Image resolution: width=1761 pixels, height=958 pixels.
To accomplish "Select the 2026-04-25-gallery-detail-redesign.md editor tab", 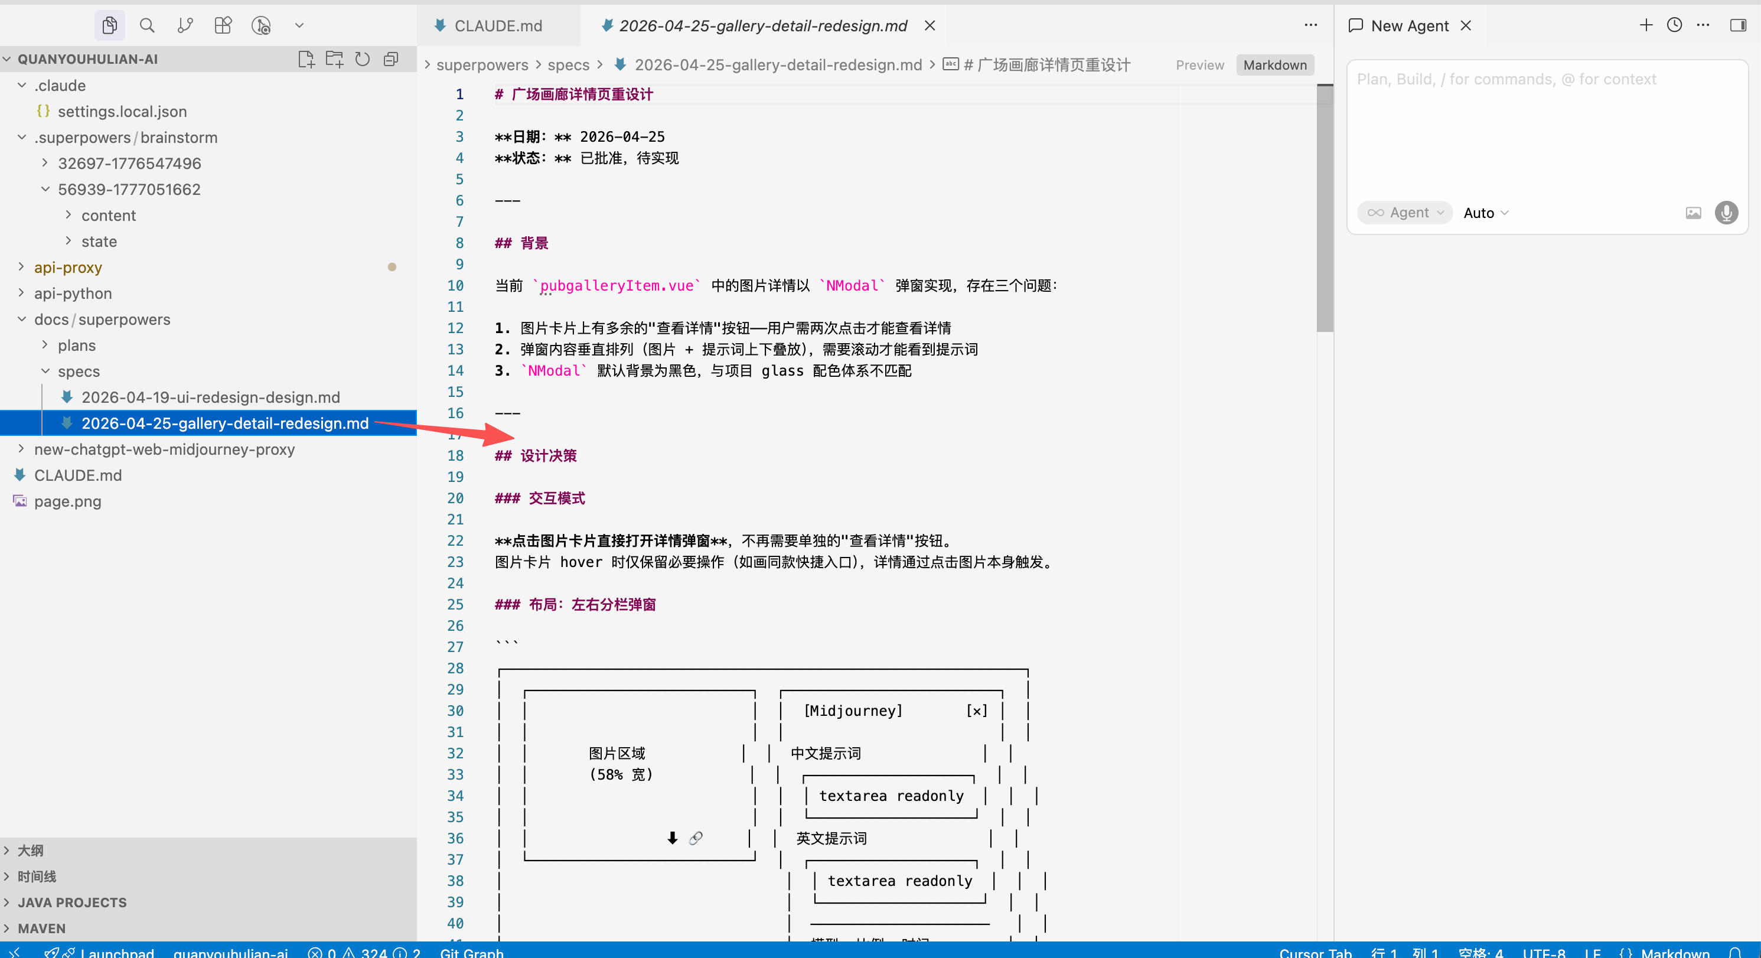I will point(763,26).
